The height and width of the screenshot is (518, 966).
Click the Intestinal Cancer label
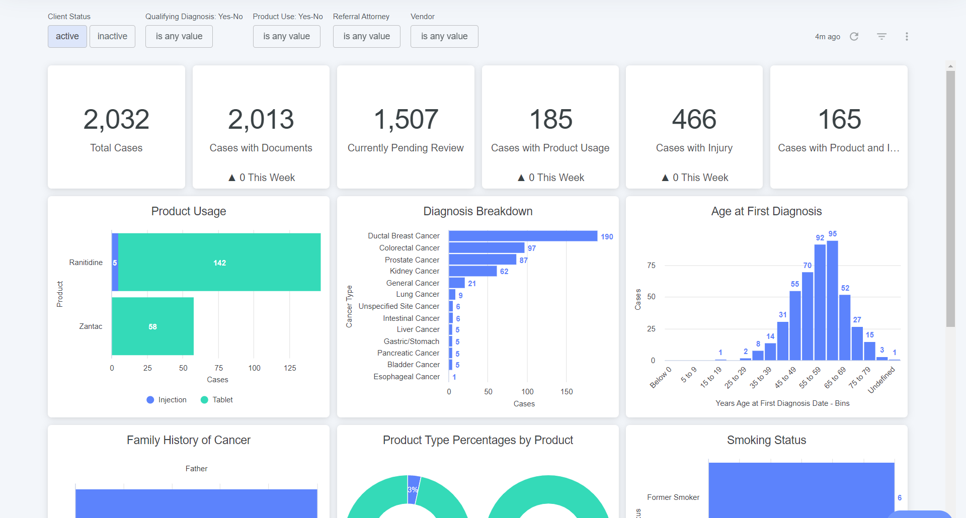tap(412, 318)
